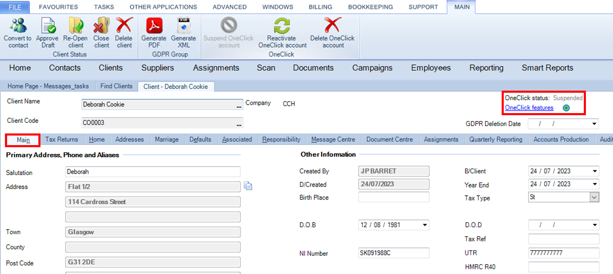Screen dimensions: 613x274
Task: Open the BILLING ribbon tab
Action: tap(320, 7)
